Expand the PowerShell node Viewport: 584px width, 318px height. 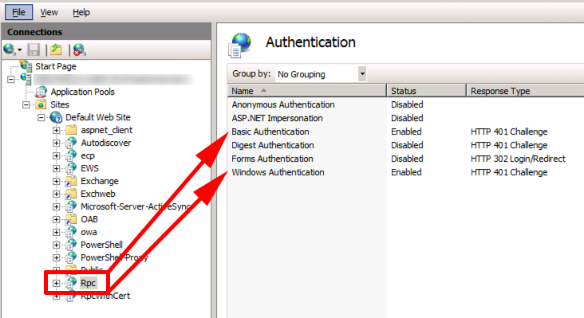click(56, 245)
